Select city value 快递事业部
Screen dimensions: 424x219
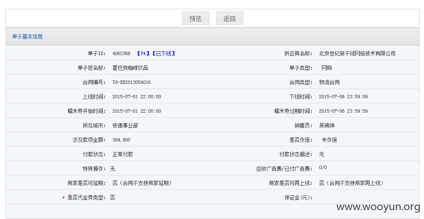(x=125, y=125)
